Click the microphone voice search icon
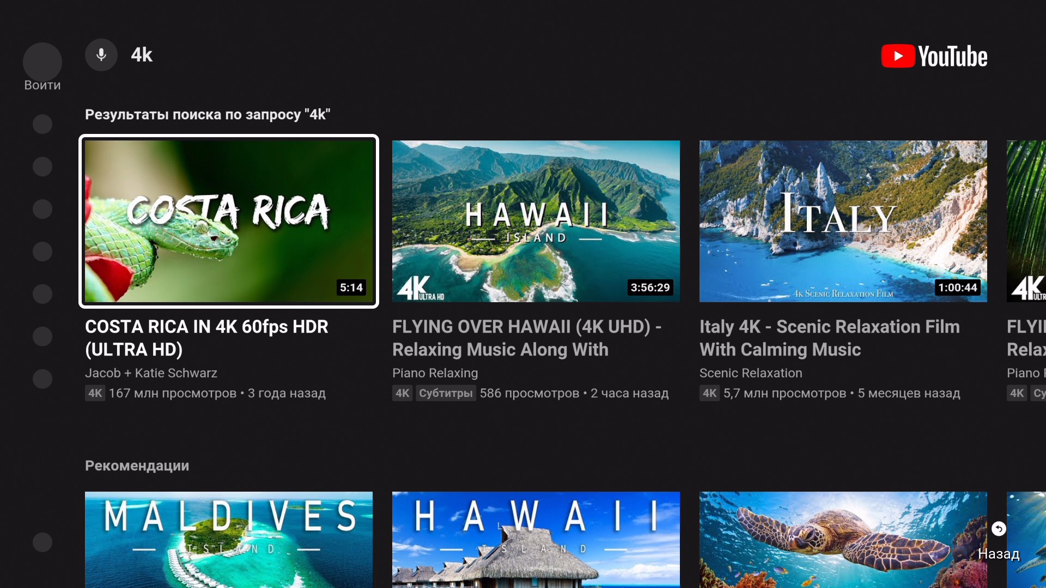Screen dimensions: 1046x588 [101, 55]
